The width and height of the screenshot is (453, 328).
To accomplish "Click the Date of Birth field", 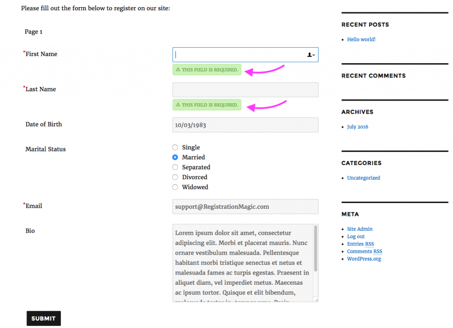I will 245,125.
